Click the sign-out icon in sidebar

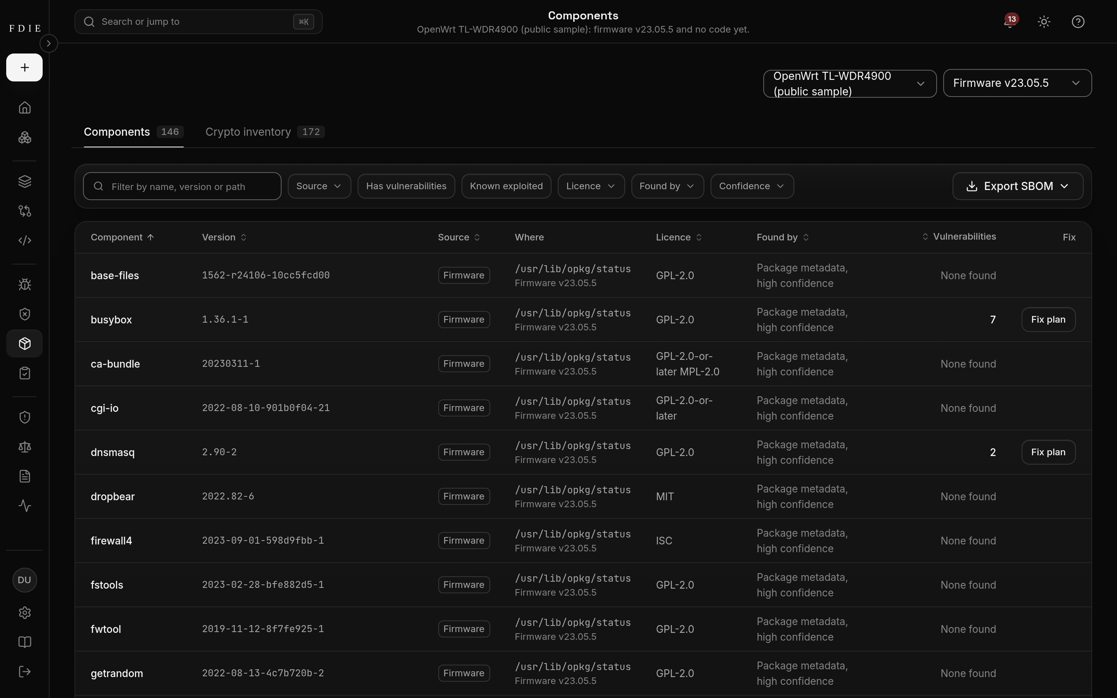[x=24, y=672]
